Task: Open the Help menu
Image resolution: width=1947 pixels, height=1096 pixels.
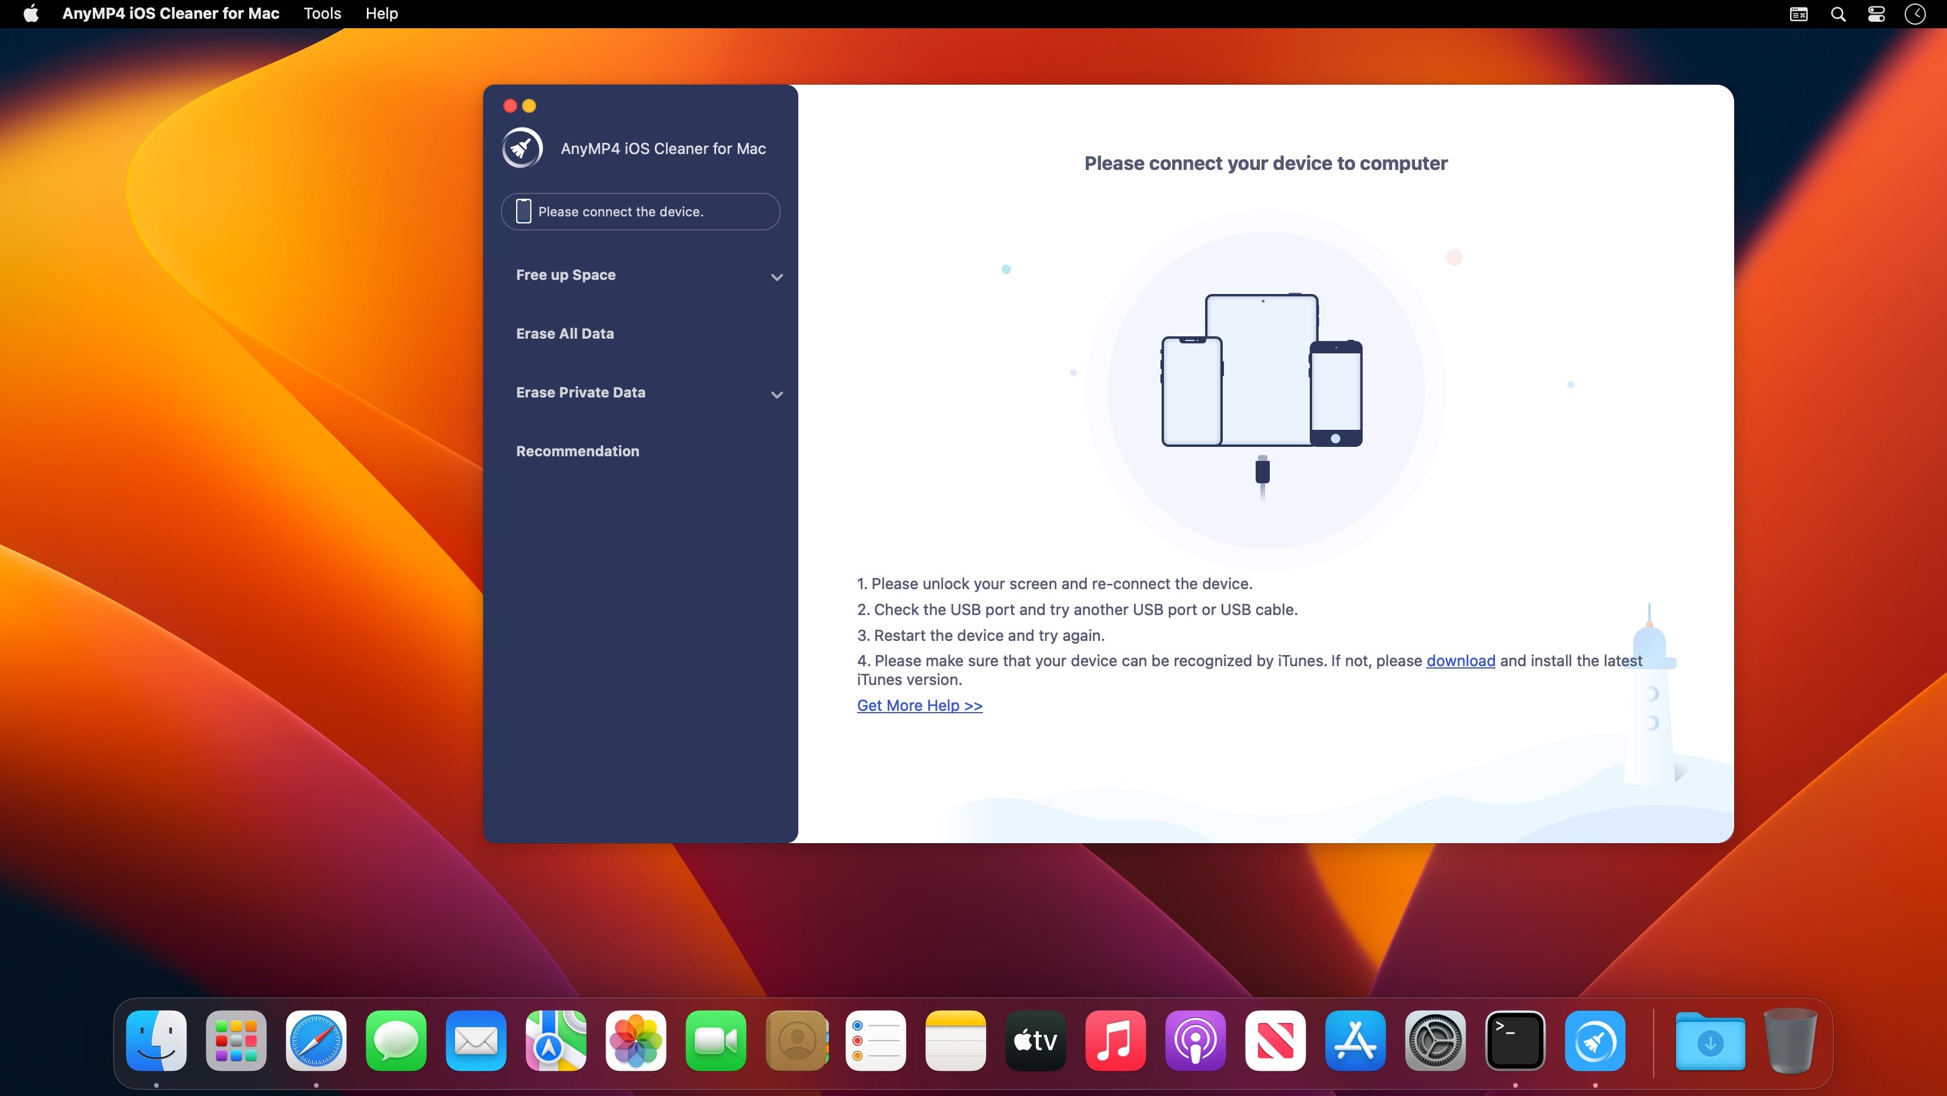Action: point(382,14)
